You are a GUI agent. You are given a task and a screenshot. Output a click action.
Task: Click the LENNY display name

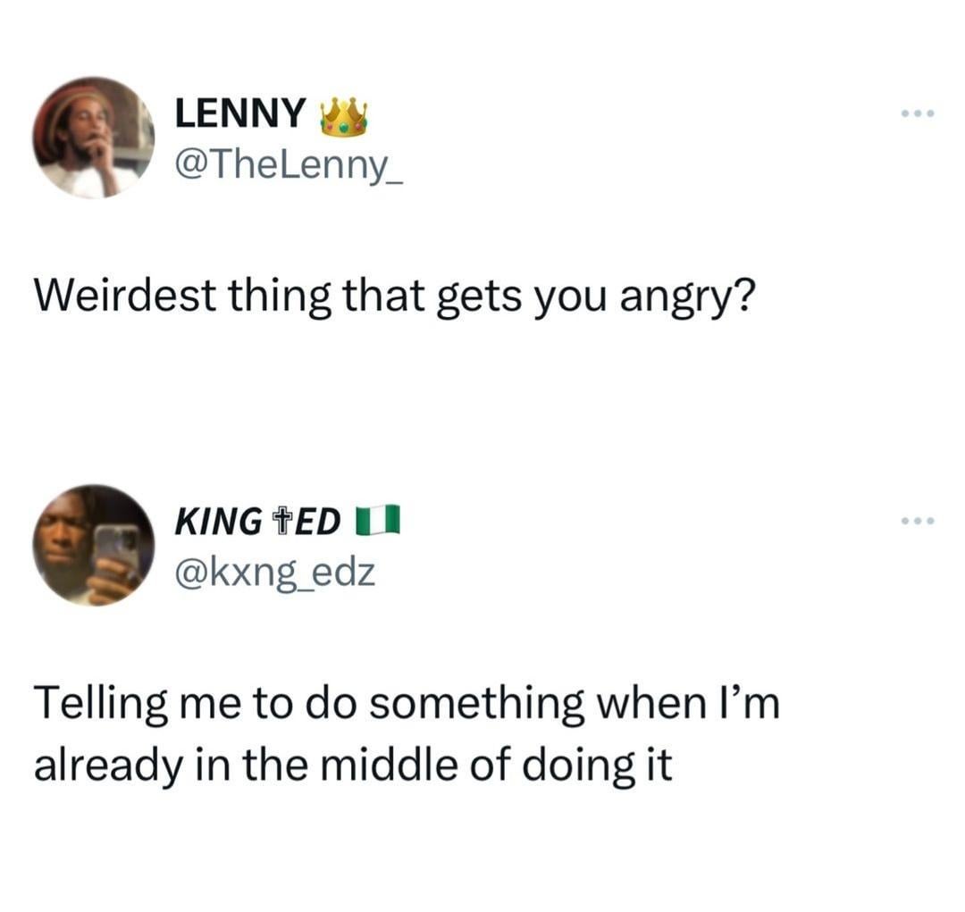click(239, 113)
